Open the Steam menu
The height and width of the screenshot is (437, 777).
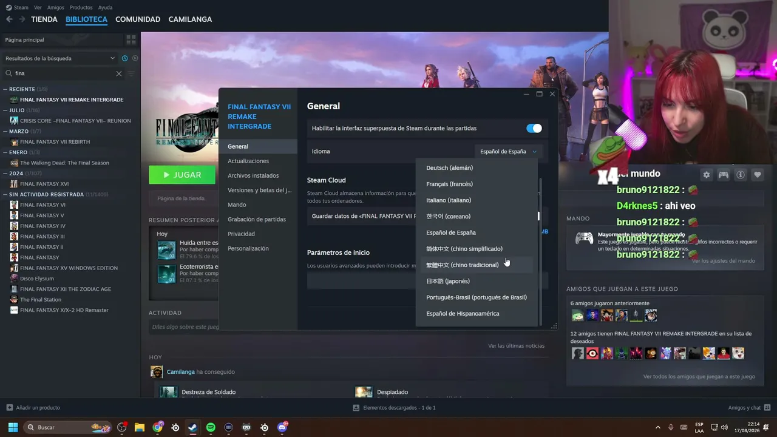pyautogui.click(x=18, y=7)
